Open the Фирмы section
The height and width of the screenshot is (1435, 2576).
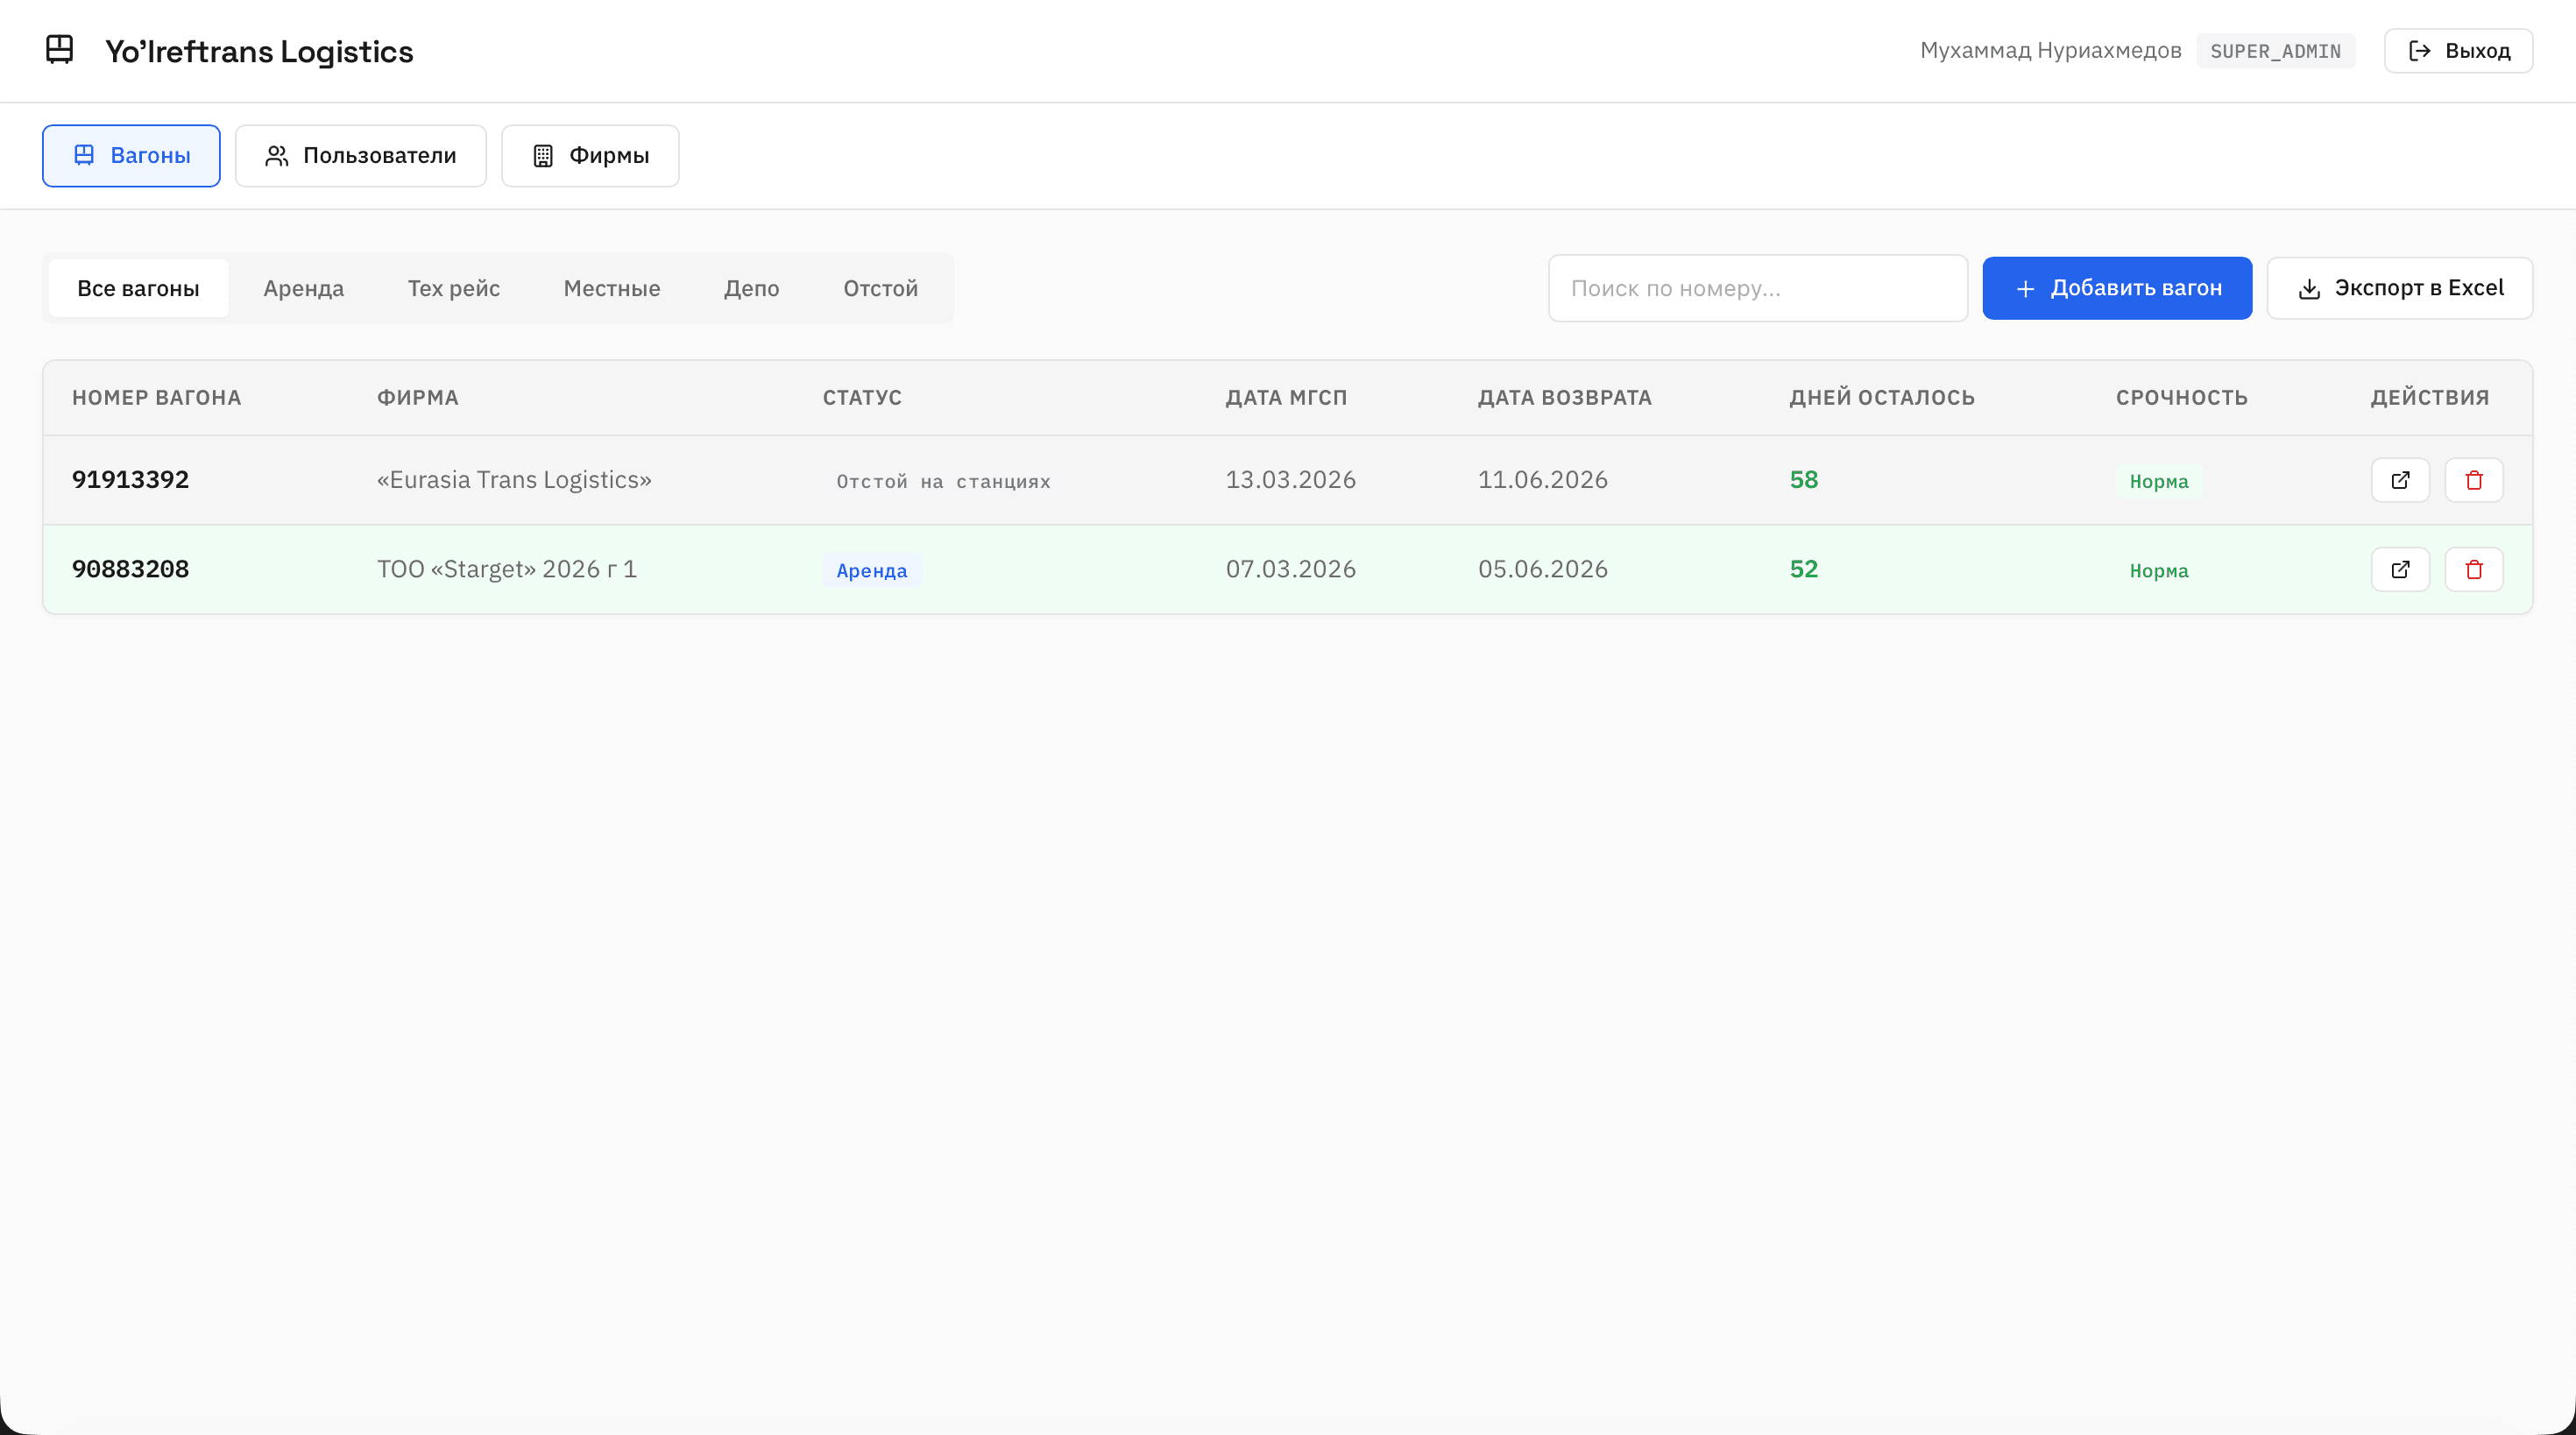(589, 156)
